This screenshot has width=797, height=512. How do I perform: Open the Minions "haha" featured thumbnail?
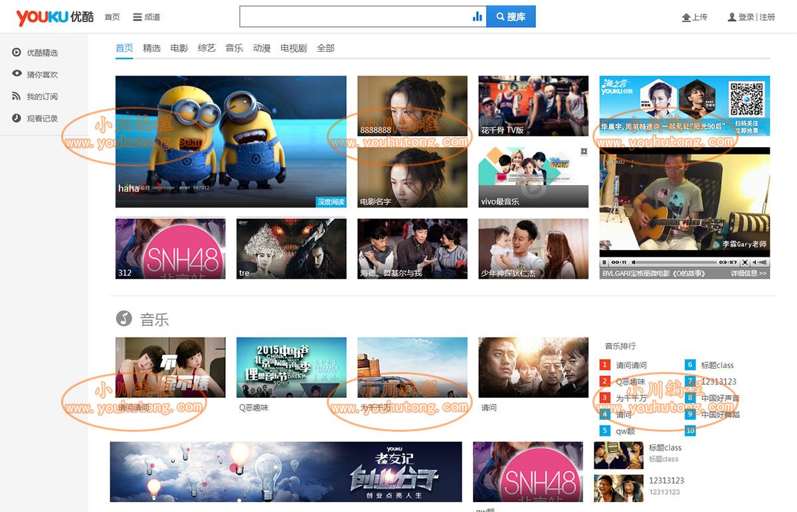231,141
